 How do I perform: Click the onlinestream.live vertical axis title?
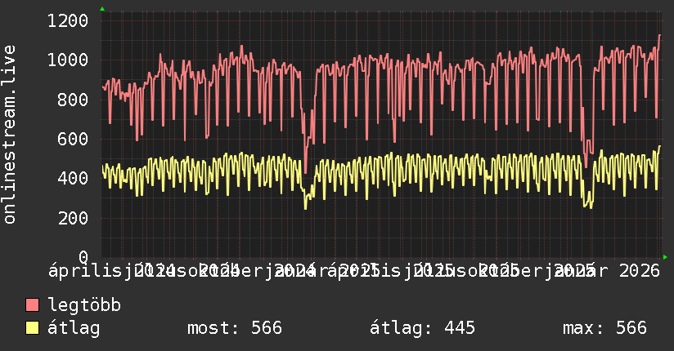tap(10, 135)
